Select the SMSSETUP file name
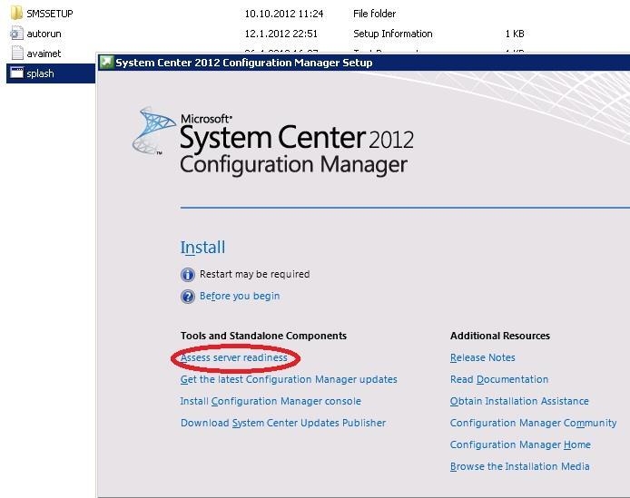Image resolution: width=630 pixels, height=498 pixels. (50, 14)
